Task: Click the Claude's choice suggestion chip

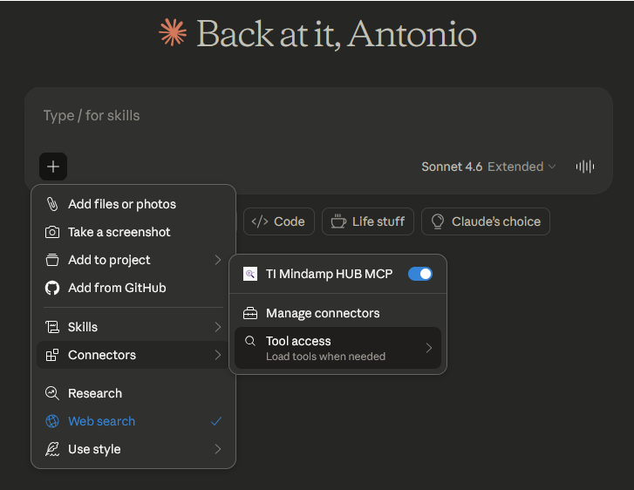Action: point(486,221)
